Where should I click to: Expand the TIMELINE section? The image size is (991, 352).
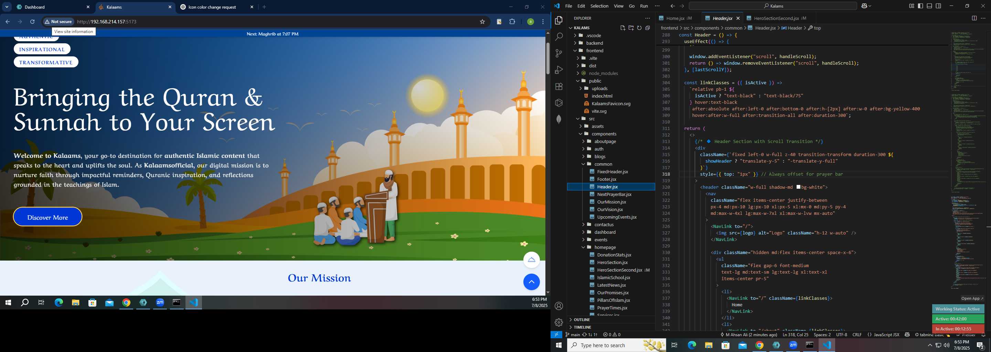(611, 327)
